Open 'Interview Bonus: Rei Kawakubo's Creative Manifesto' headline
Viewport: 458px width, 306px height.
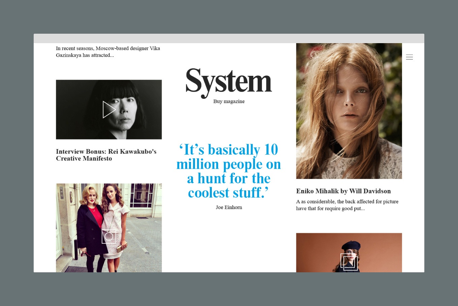pyautogui.click(x=106, y=155)
